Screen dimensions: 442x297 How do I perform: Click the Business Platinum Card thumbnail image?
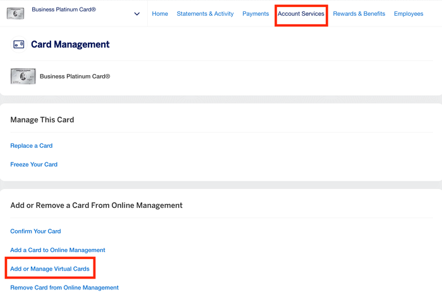23,76
